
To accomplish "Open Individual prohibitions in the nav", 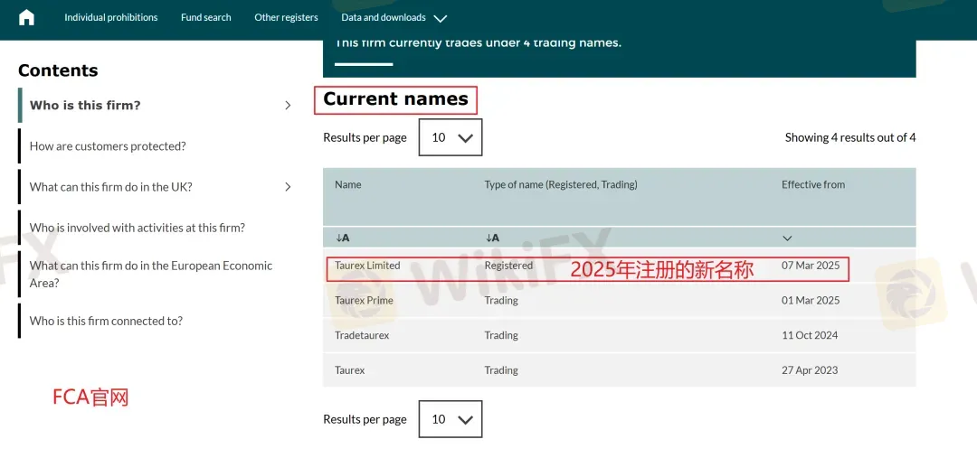I will pos(111,17).
